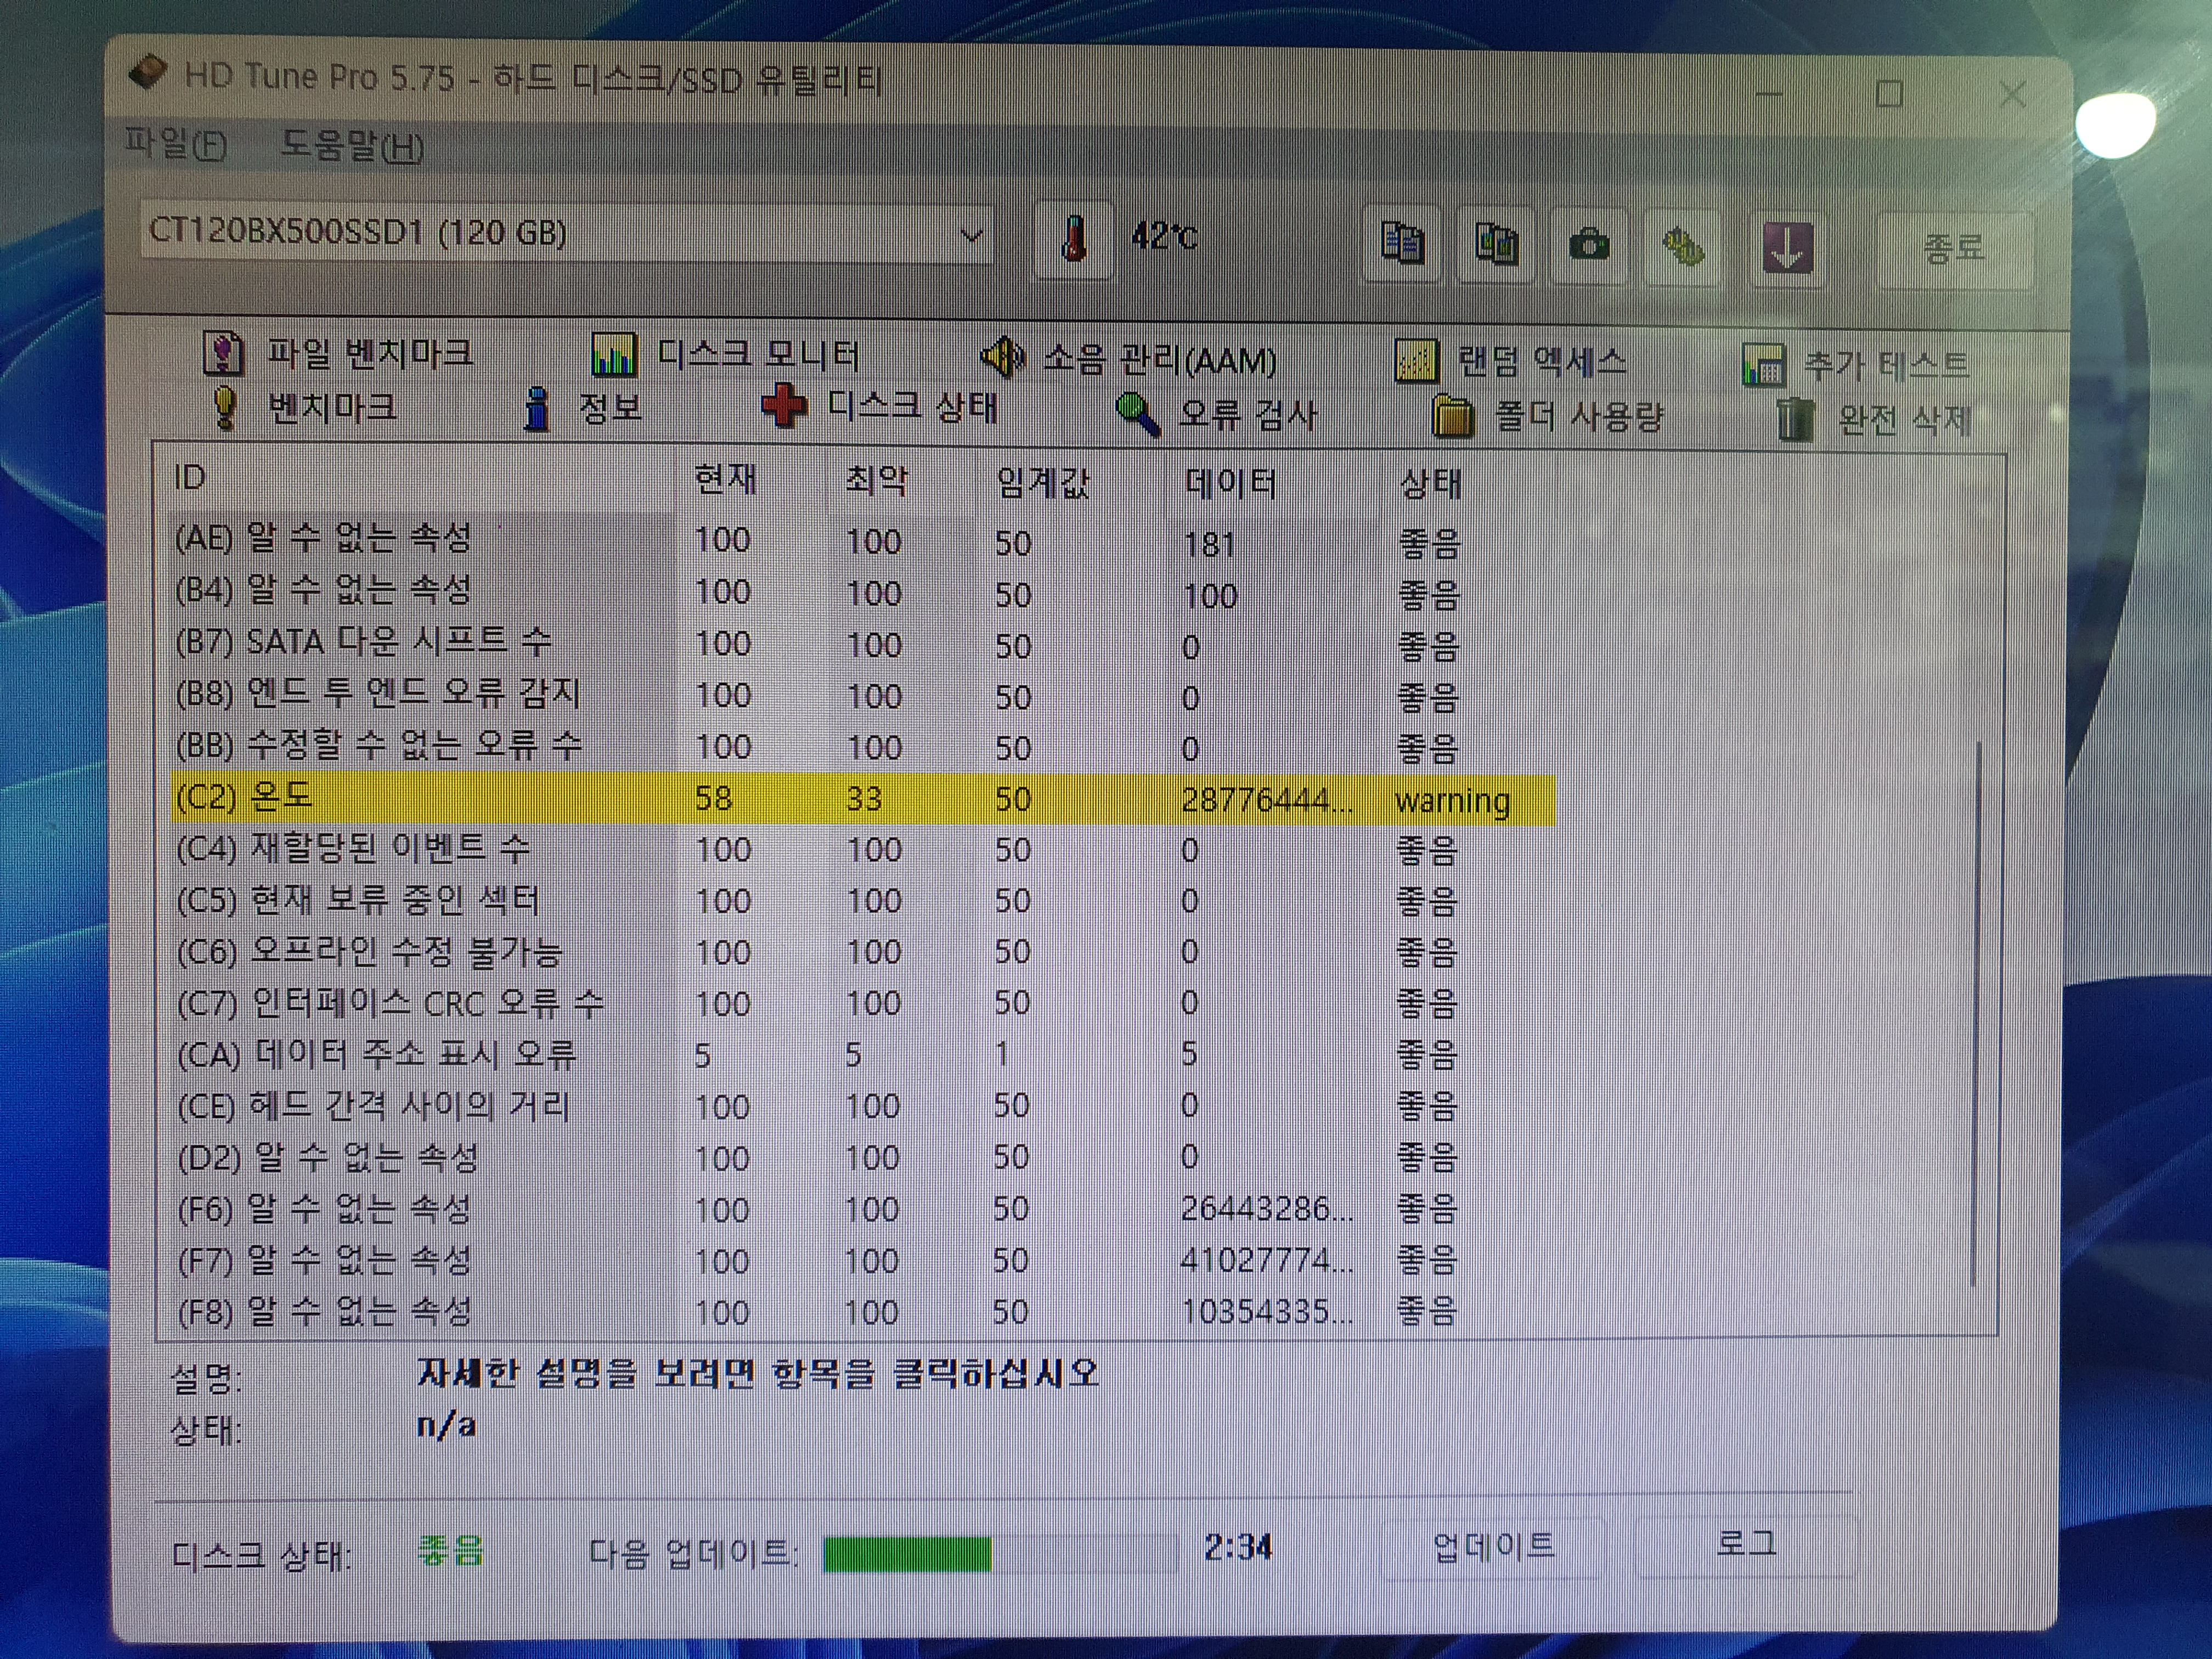Click the 랜덤 엑세스 graph icon
The width and height of the screenshot is (2212, 1659).
point(1416,361)
